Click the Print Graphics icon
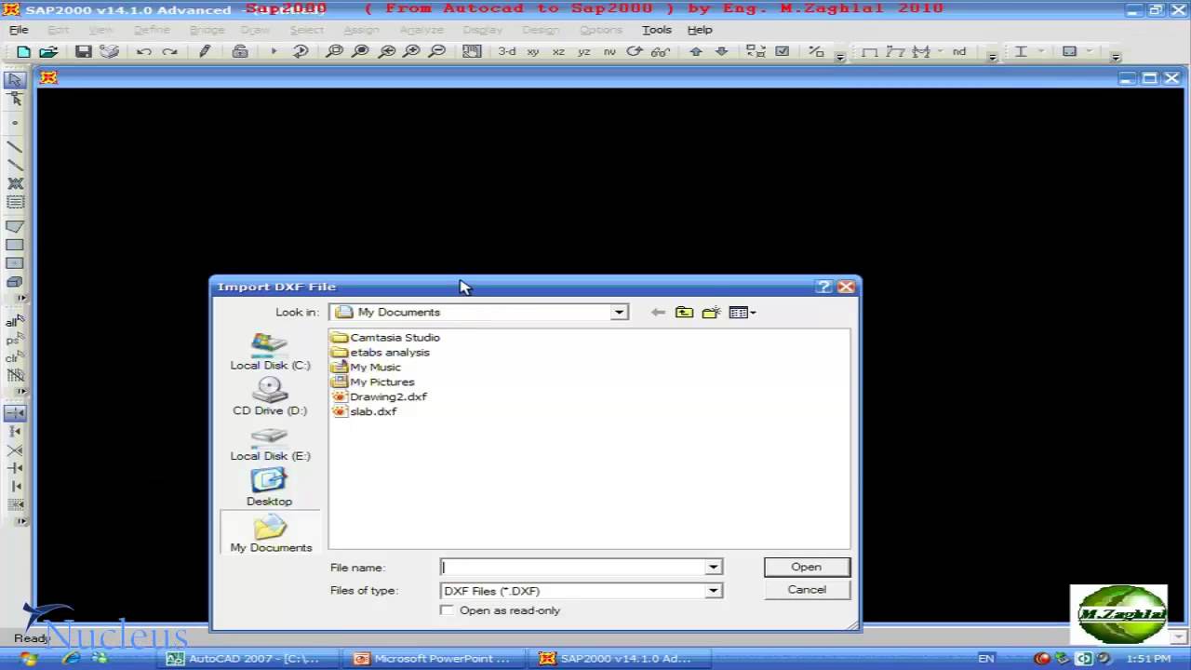The width and height of the screenshot is (1191, 670). (110, 52)
